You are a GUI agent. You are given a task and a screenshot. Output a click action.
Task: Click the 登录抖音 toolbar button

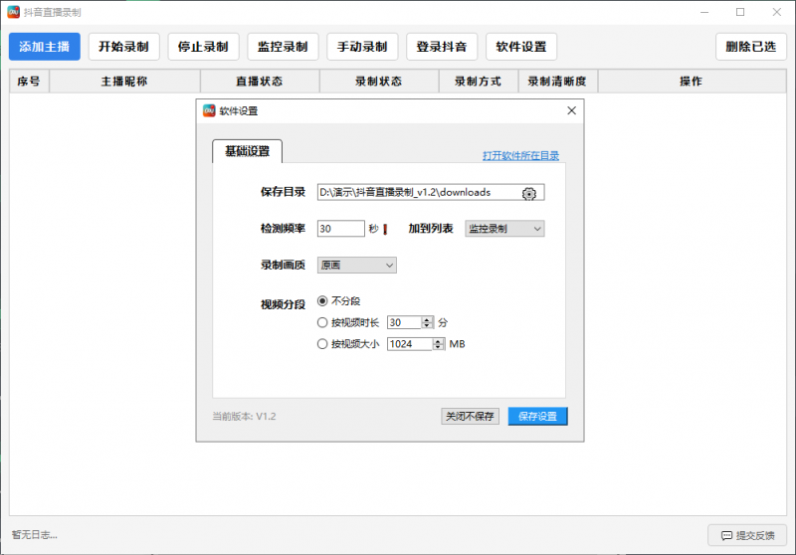[442, 47]
